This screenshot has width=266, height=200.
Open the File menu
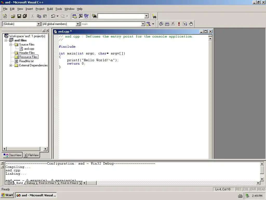(5, 9)
